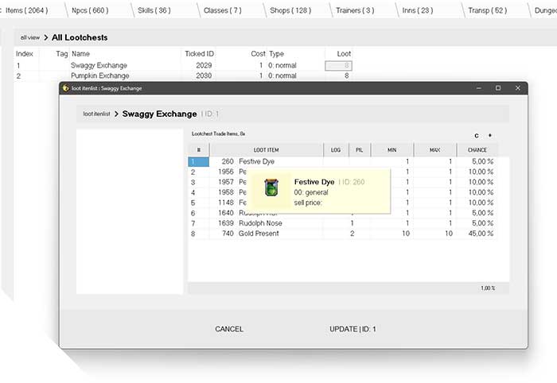The image size is (557, 383).
Task: Close the Swaggy Exchange dialog
Action: click(x=518, y=88)
